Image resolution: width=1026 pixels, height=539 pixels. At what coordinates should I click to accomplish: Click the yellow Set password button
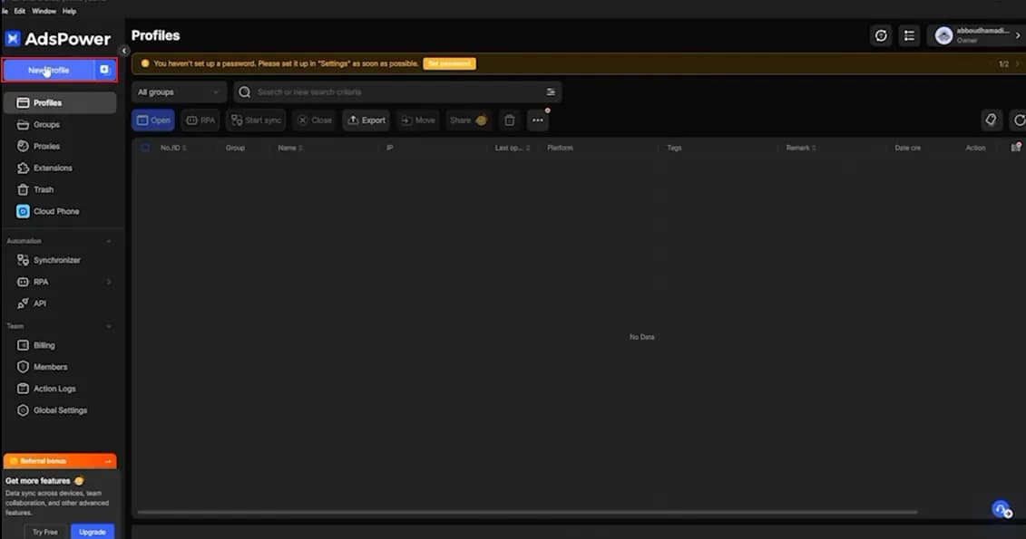coord(450,63)
